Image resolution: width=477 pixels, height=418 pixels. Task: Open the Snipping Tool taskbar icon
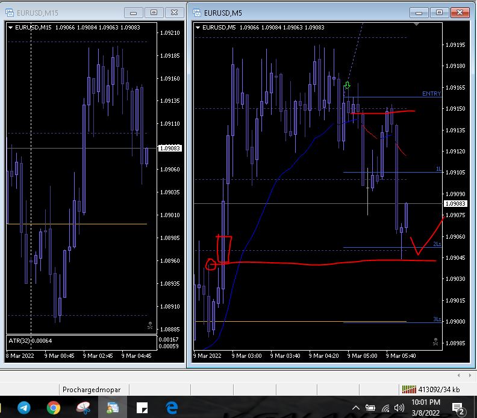coord(83,408)
